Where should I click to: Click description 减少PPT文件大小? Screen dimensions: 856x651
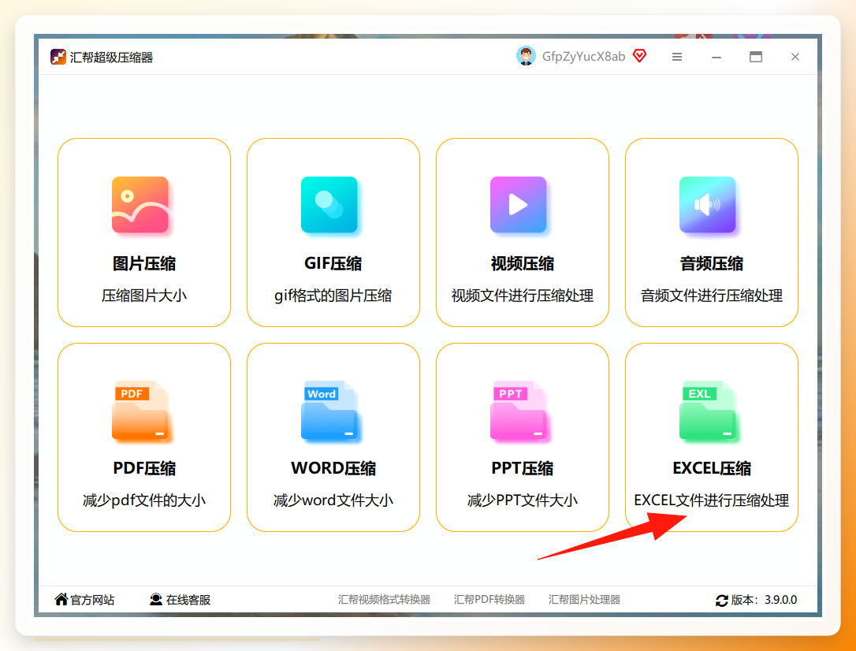click(523, 500)
